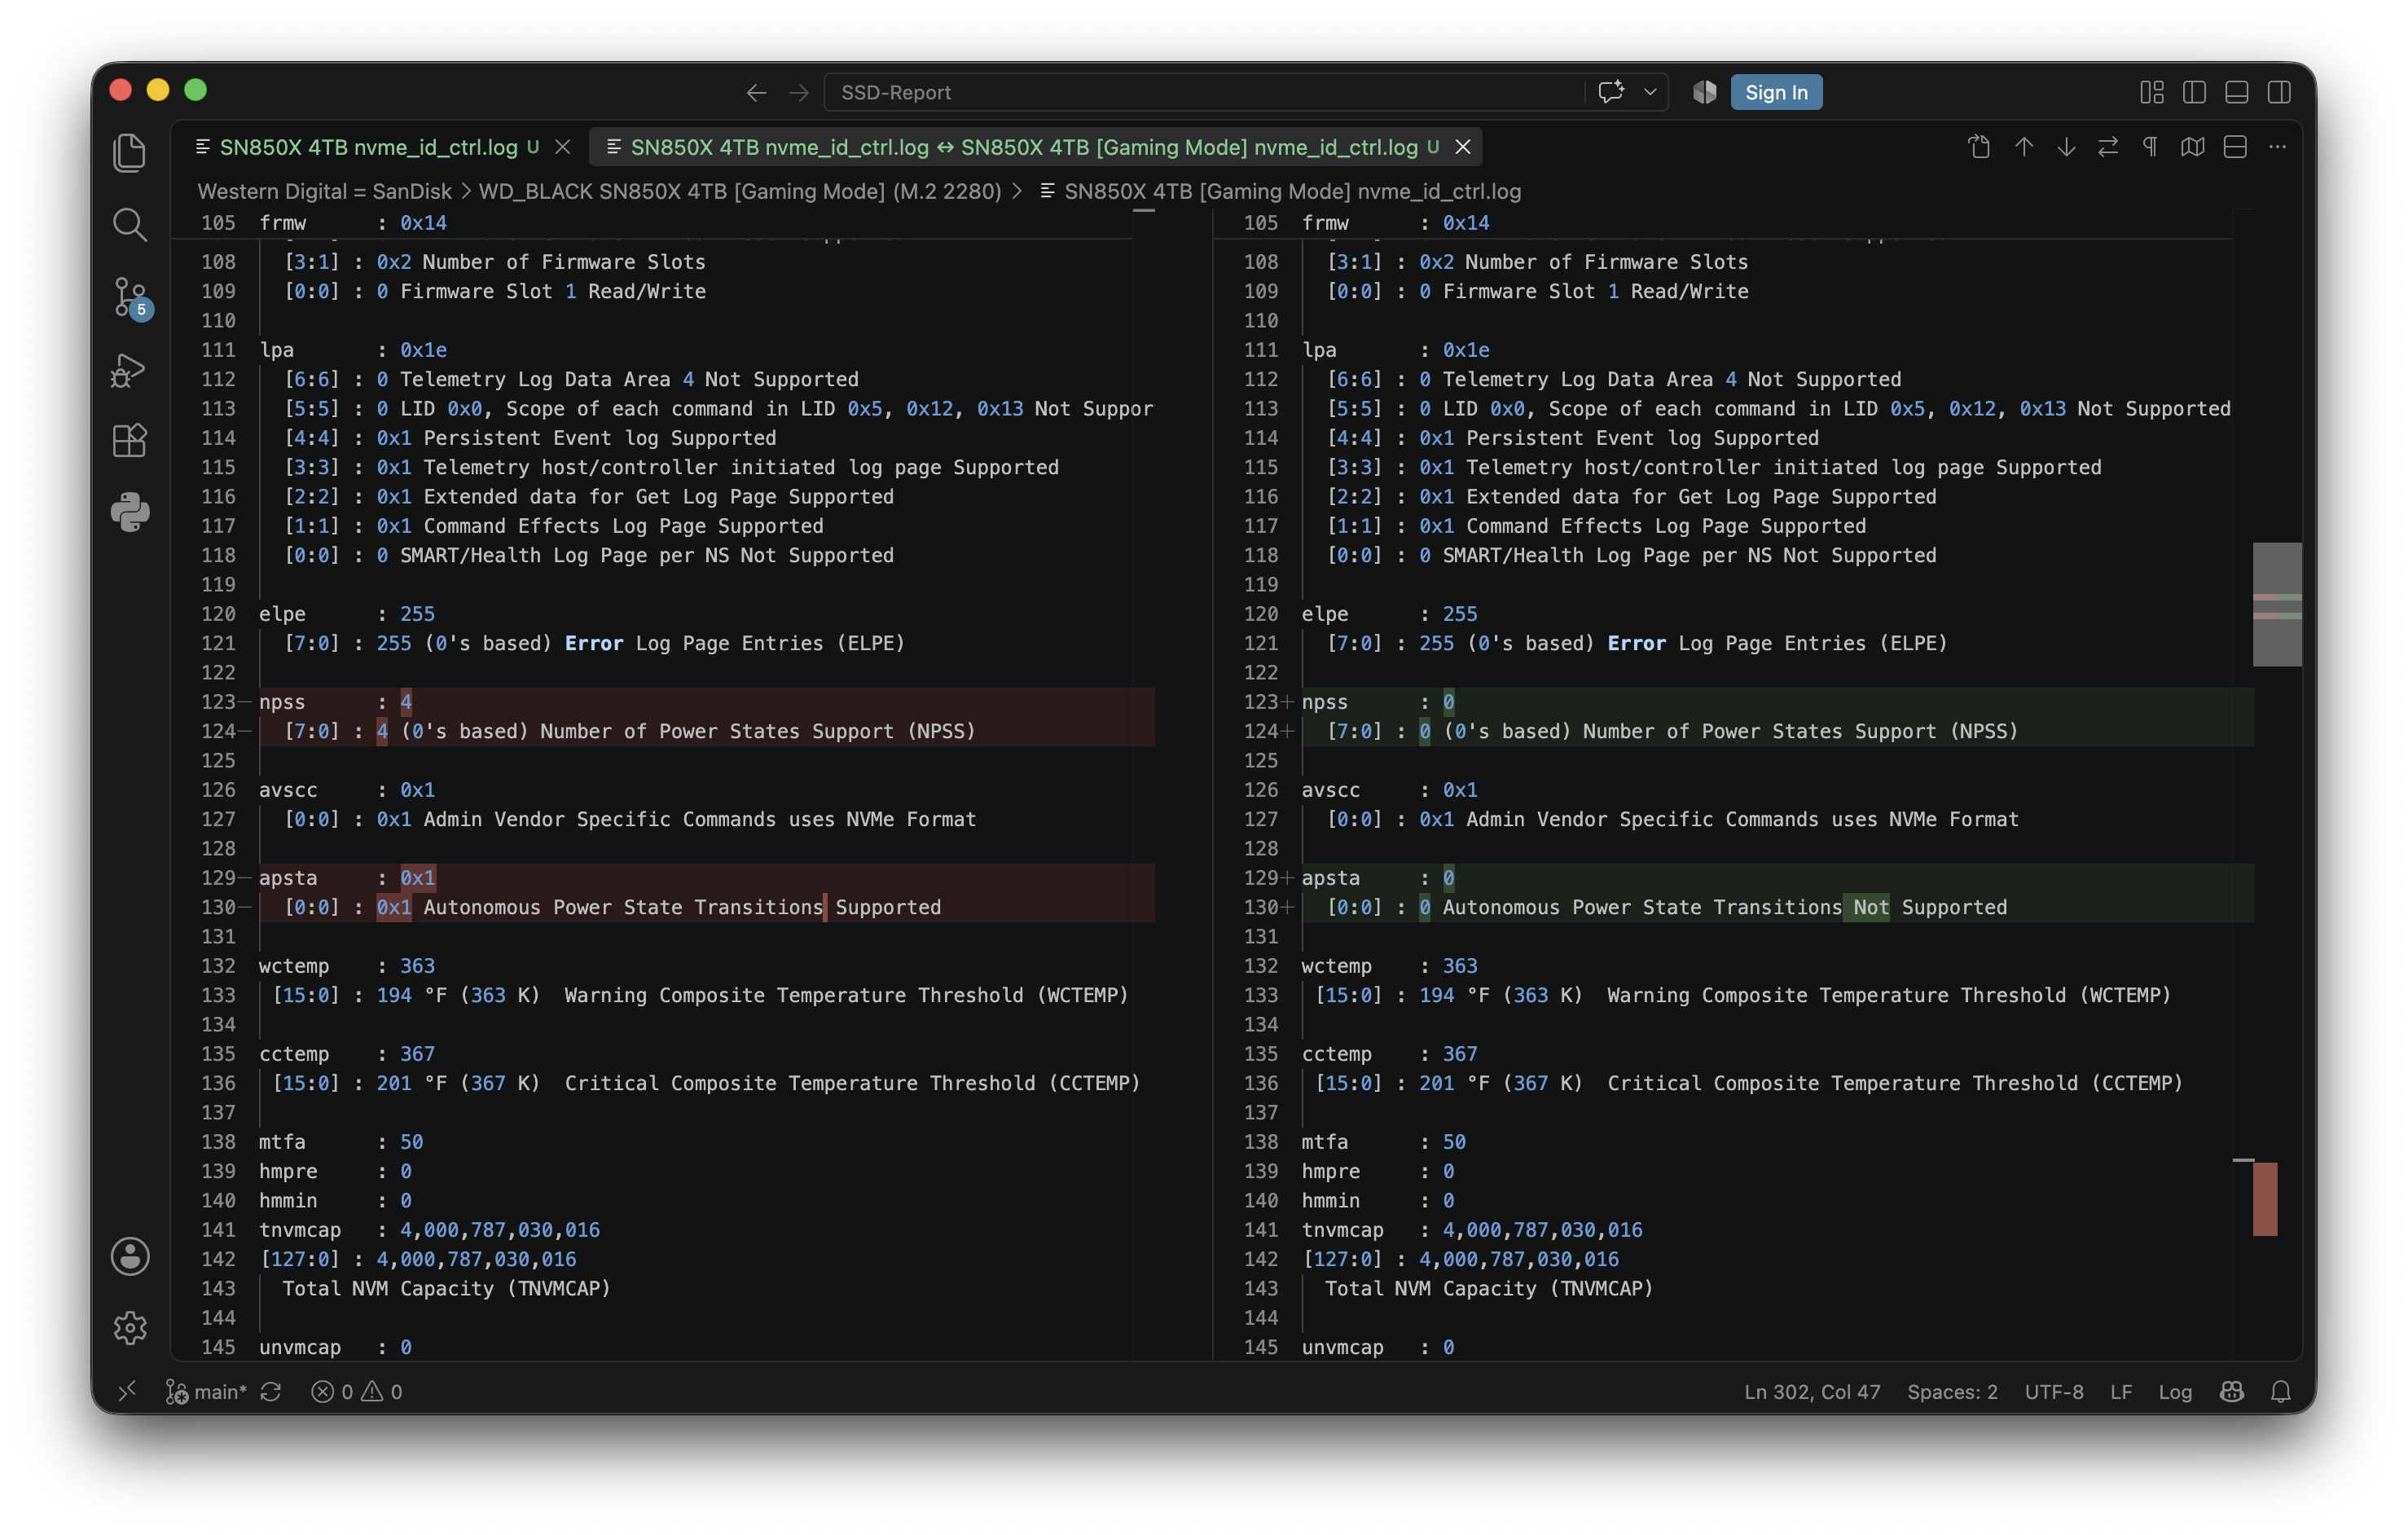Go to next change down arrow
The width and height of the screenshot is (2408, 1535).
2066,147
